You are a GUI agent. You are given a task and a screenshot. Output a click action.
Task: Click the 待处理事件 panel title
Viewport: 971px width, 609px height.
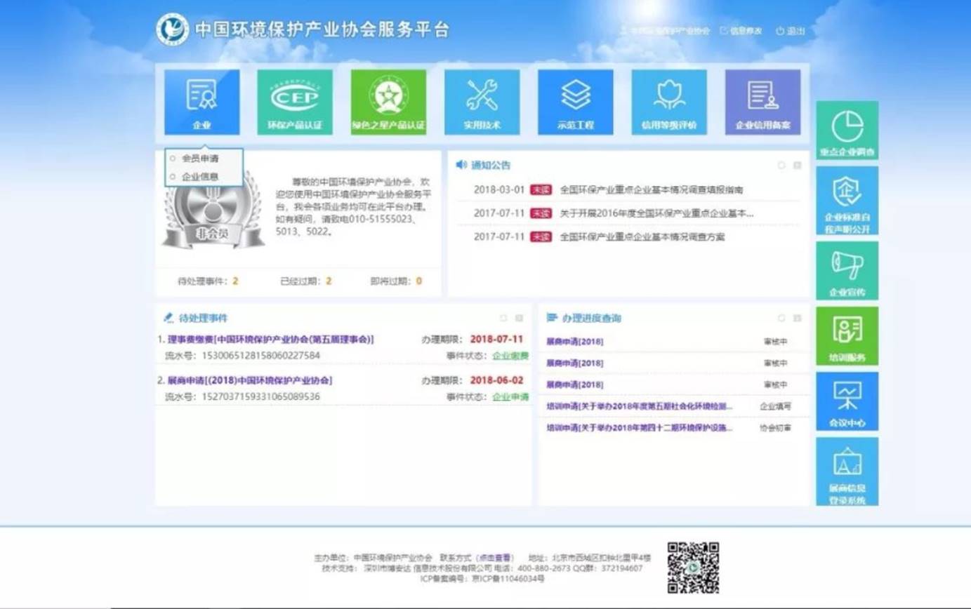coord(204,318)
